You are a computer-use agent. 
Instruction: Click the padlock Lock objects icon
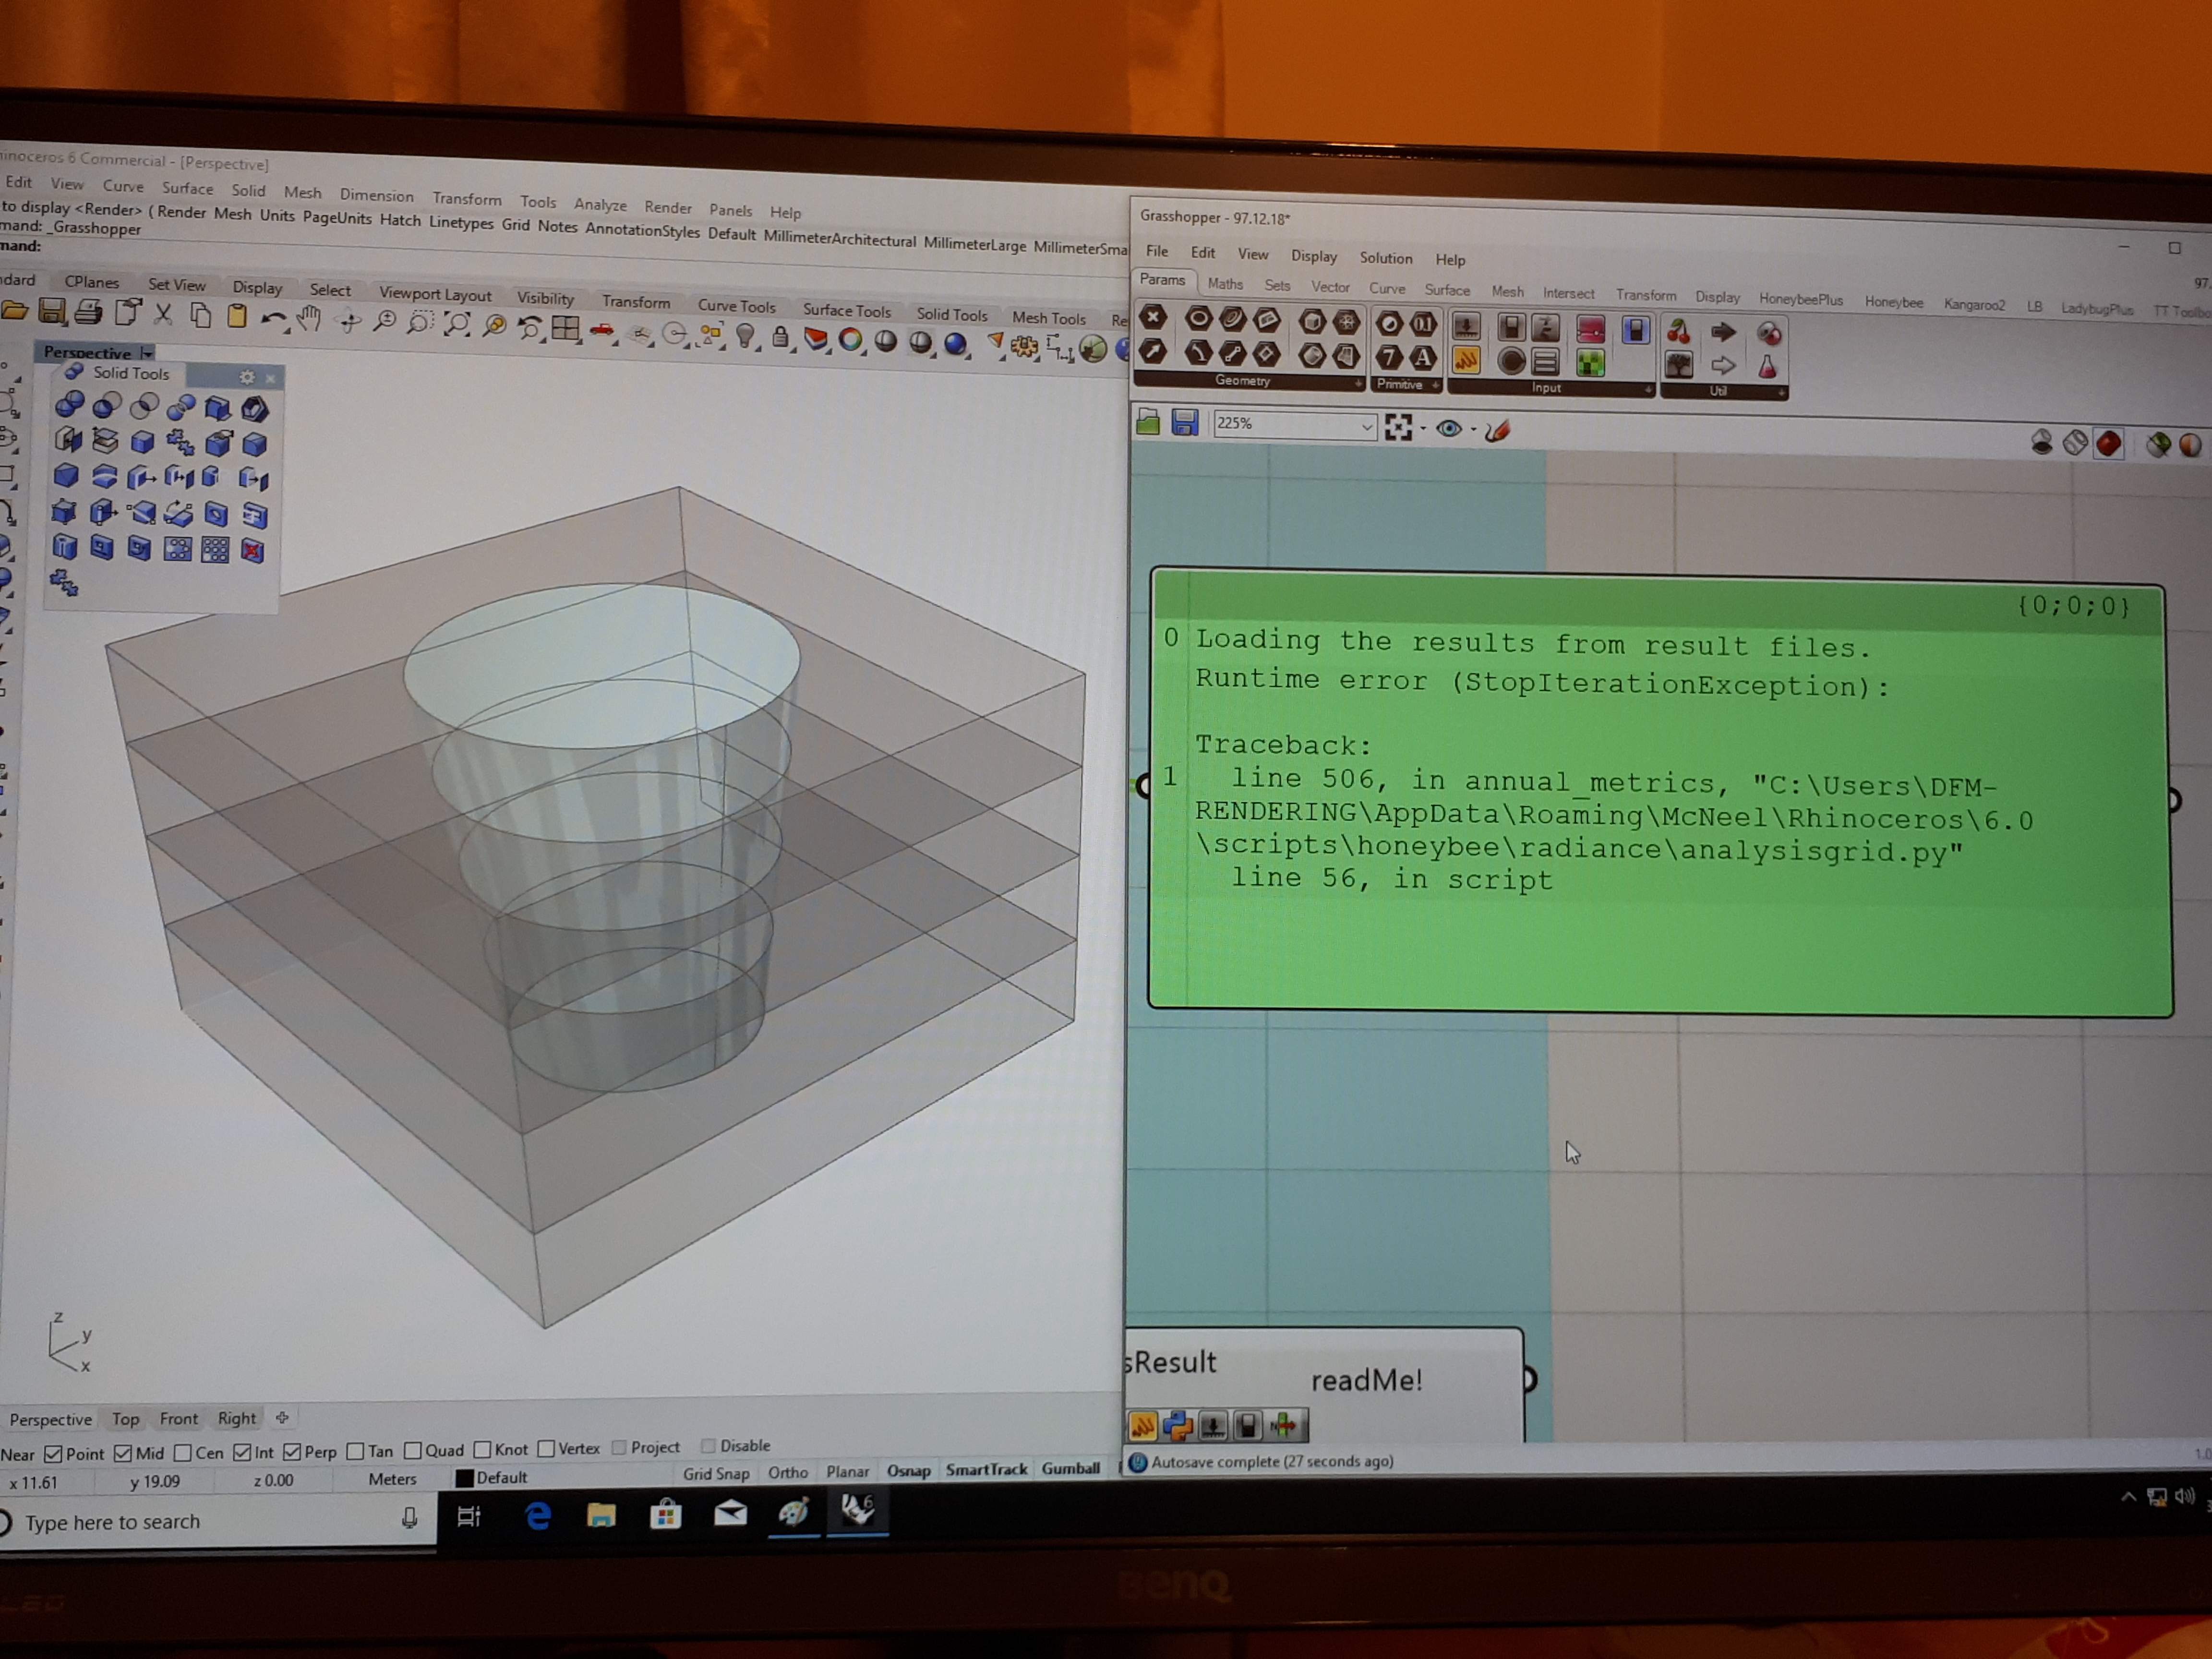click(x=780, y=337)
